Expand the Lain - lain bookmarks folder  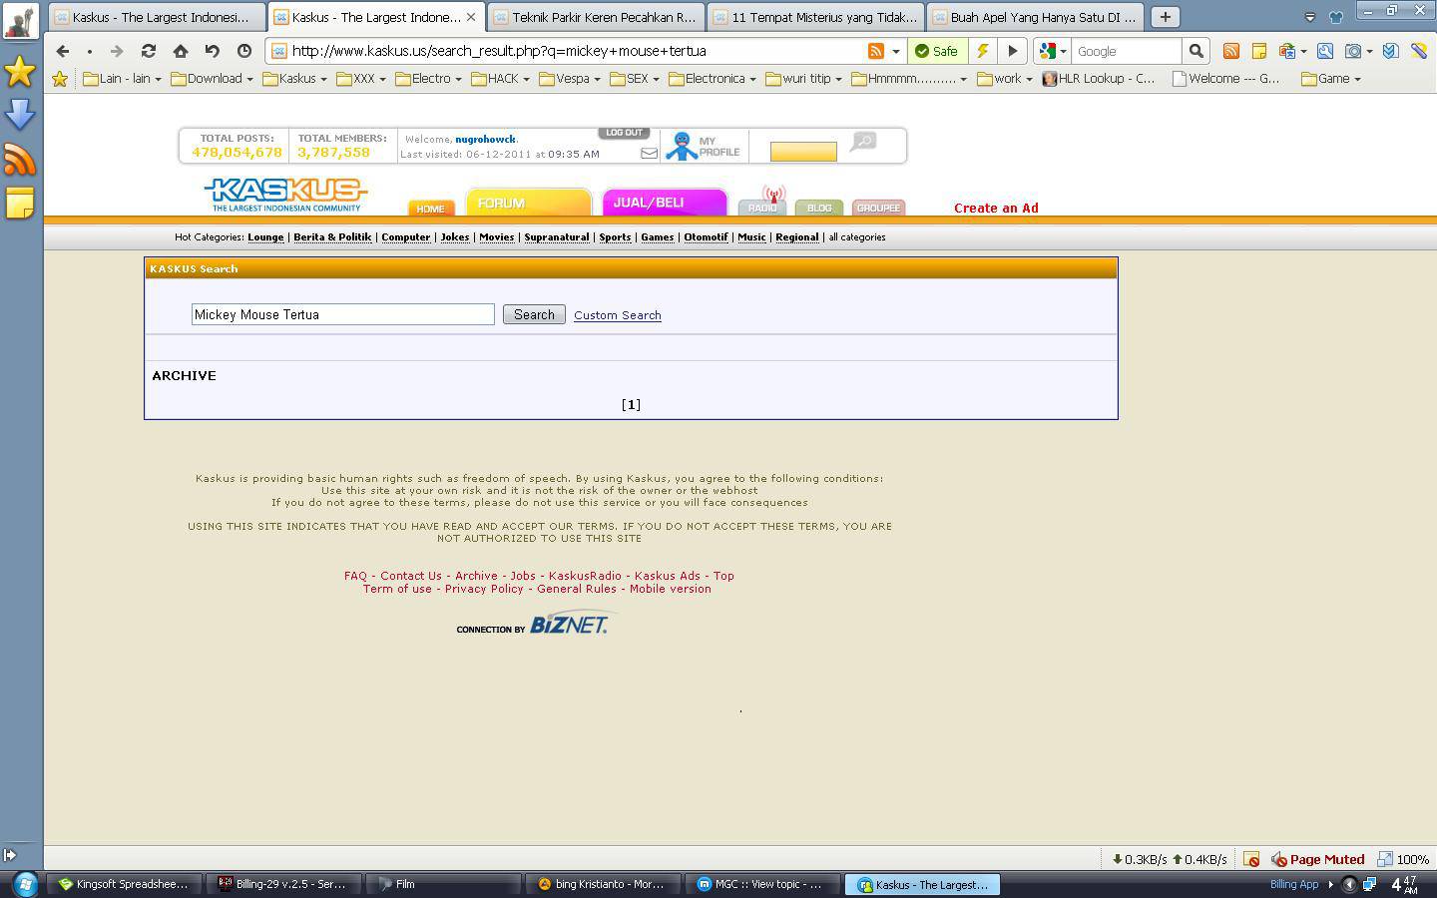(x=123, y=79)
